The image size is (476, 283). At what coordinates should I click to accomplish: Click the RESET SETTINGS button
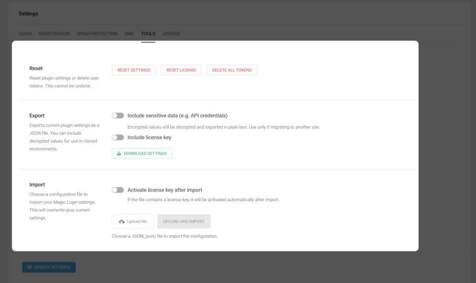134,70
